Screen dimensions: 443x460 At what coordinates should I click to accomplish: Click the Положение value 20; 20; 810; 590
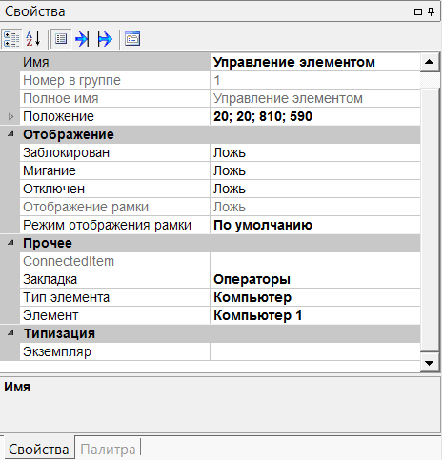[315, 116]
